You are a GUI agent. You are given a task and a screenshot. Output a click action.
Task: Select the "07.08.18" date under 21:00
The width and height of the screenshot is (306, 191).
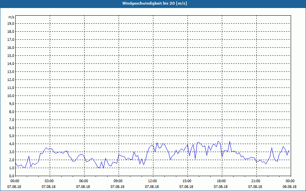255,186
